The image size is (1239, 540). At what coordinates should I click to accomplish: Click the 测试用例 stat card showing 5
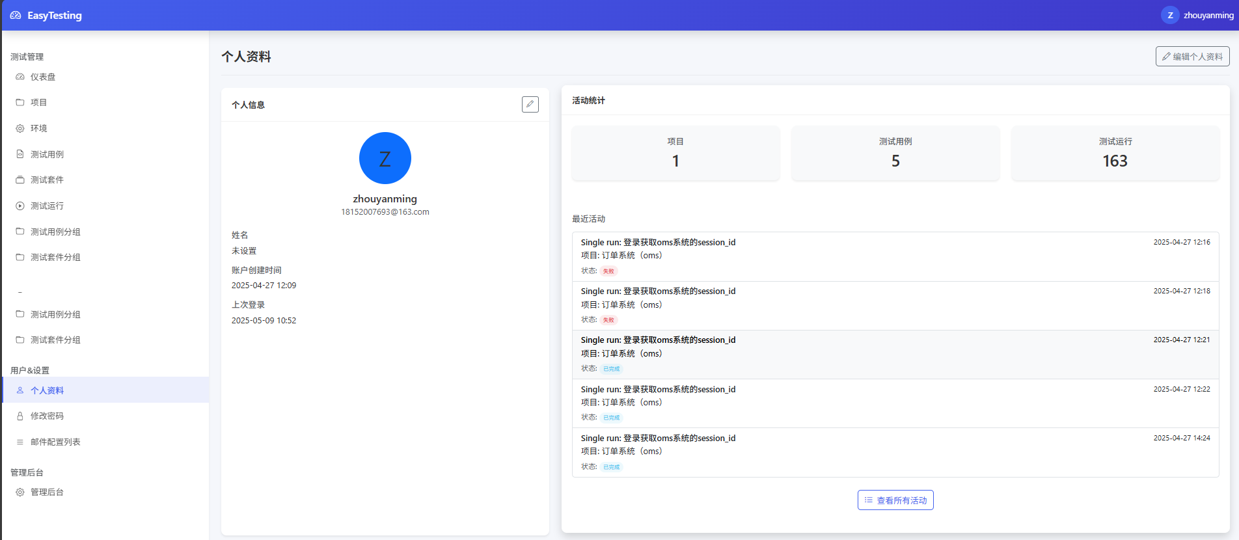[895, 153]
